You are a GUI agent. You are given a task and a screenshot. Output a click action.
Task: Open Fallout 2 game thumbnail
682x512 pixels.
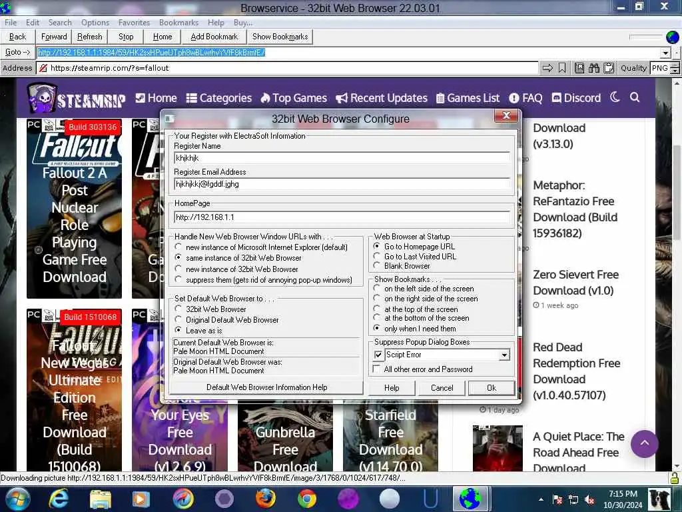pyautogui.click(x=75, y=209)
